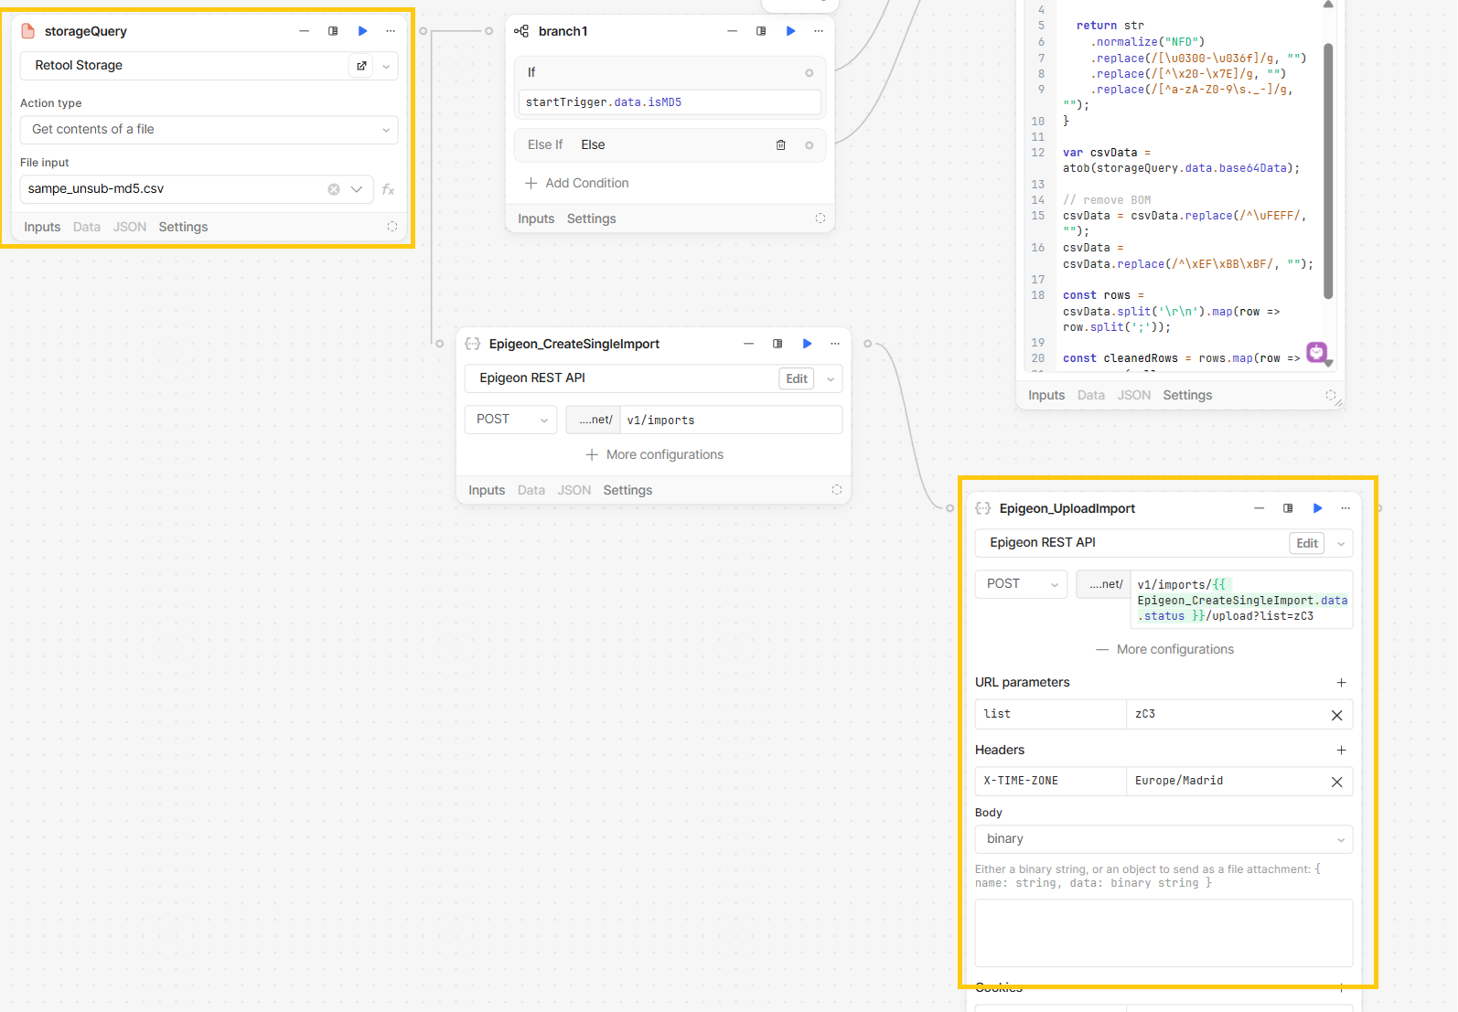The height and width of the screenshot is (1012, 1458).
Task: Toggle fx mode for File input
Action: [389, 189]
